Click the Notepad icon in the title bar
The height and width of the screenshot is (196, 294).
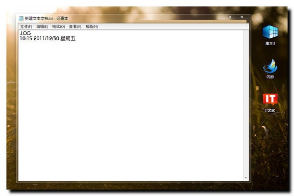coord(21,19)
